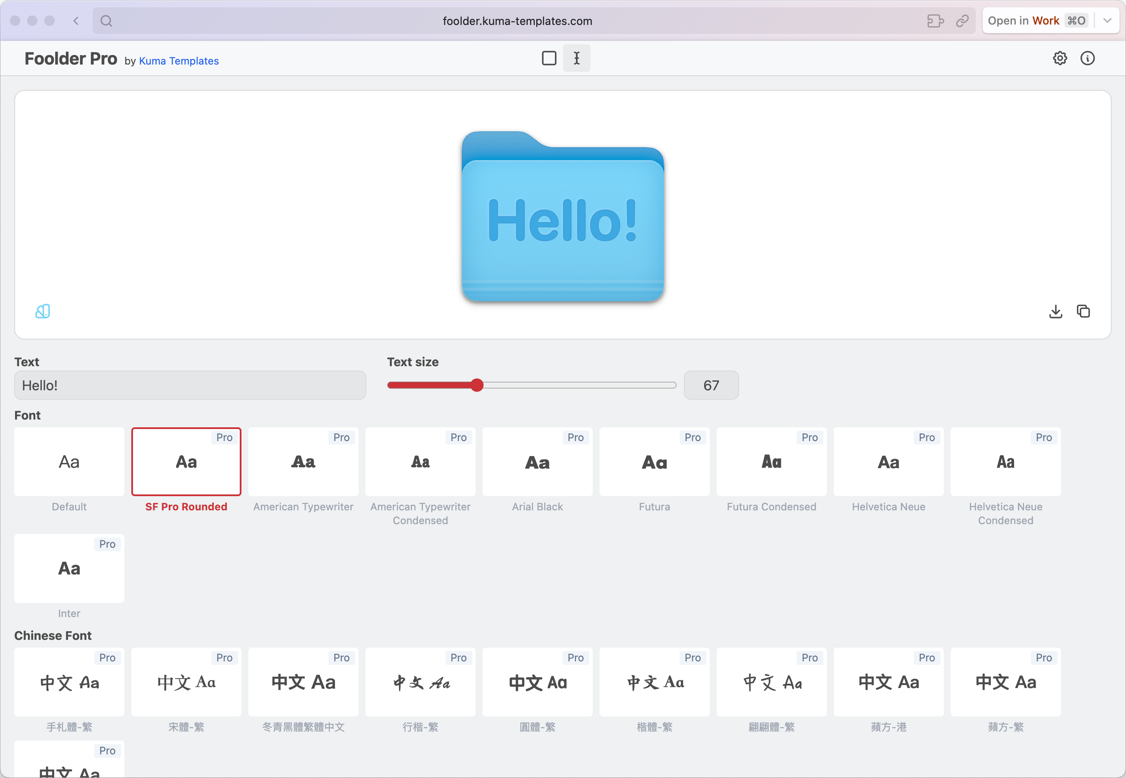Choose the 楷體-繁 Chinese font
1126x778 pixels.
coord(654,682)
